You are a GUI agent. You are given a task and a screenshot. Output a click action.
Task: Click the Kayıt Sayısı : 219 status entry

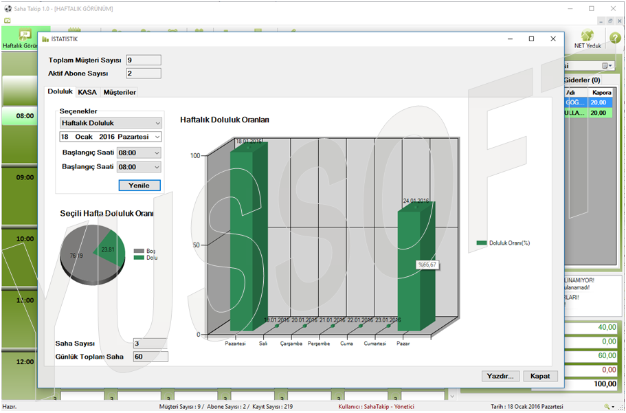272,407
